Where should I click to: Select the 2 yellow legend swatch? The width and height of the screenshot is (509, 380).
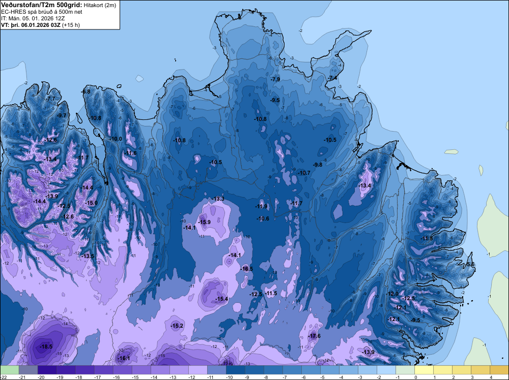point(462,370)
